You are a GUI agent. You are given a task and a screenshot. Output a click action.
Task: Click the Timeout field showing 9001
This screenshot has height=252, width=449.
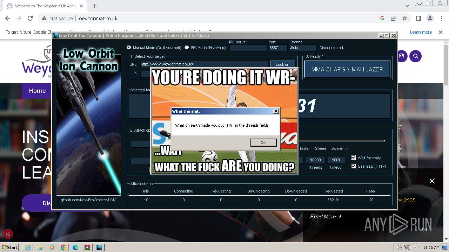(336, 160)
